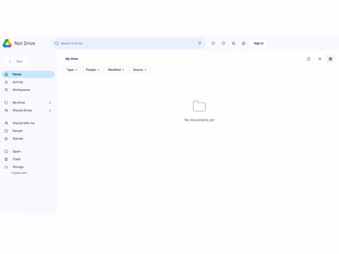The image size is (339, 254).
Task: Switch to grid view layout
Action: [331, 59]
